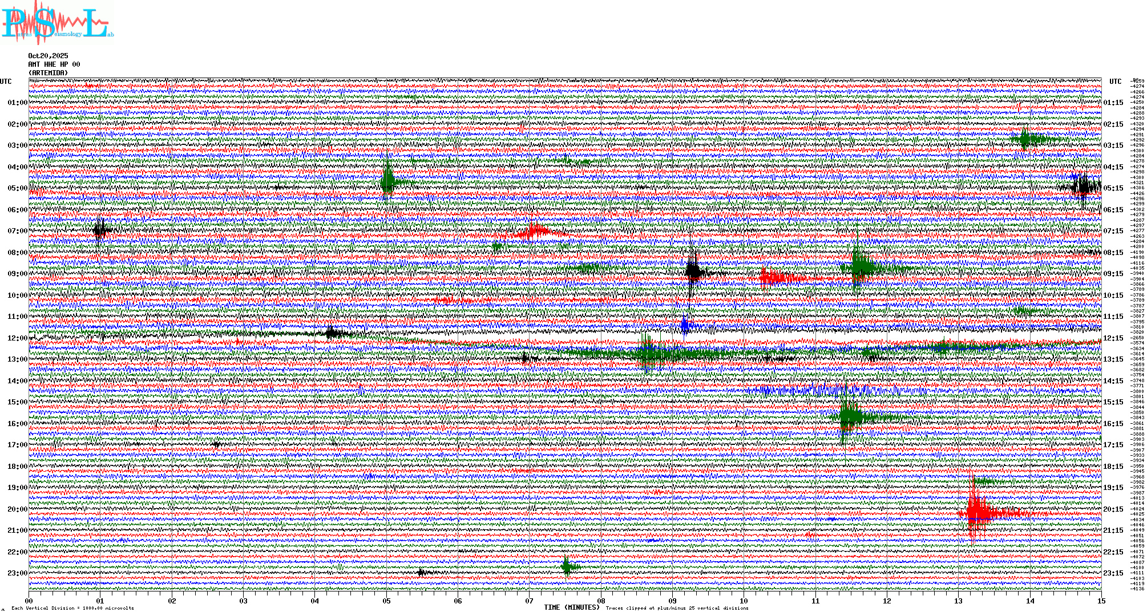Click the PSL seismology lab logo
Viewport: 1147px width, 616px height.
tap(57, 24)
